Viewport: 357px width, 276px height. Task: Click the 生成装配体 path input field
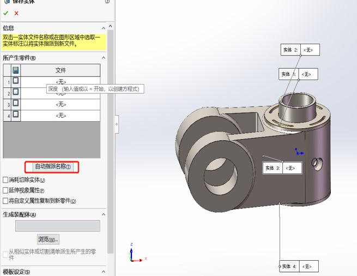(58, 226)
